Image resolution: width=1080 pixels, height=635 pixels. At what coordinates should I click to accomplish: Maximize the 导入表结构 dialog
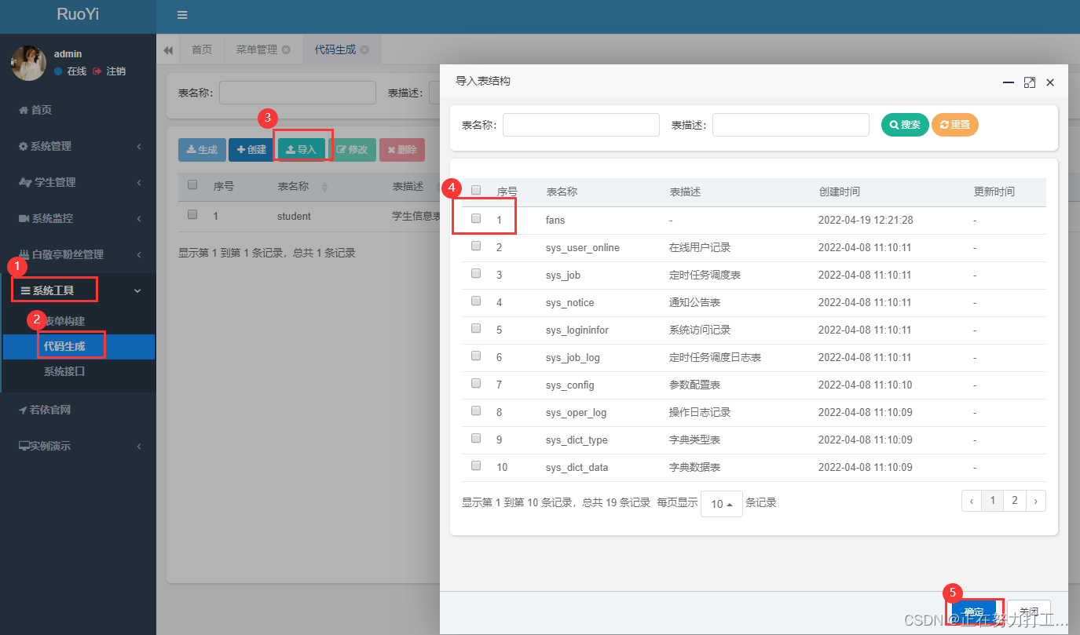1030,82
